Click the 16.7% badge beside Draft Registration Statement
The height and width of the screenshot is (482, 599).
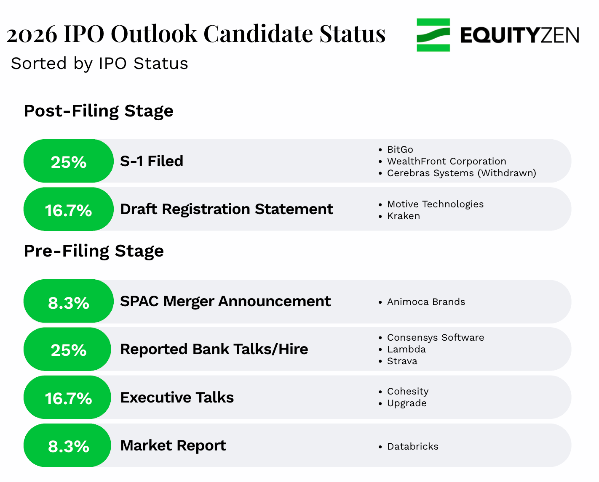tap(68, 210)
